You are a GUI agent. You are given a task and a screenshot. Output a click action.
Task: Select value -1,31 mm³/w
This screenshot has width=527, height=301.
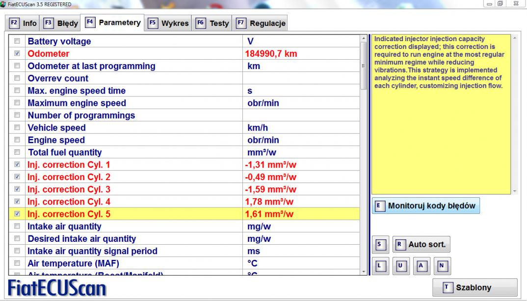270,164
